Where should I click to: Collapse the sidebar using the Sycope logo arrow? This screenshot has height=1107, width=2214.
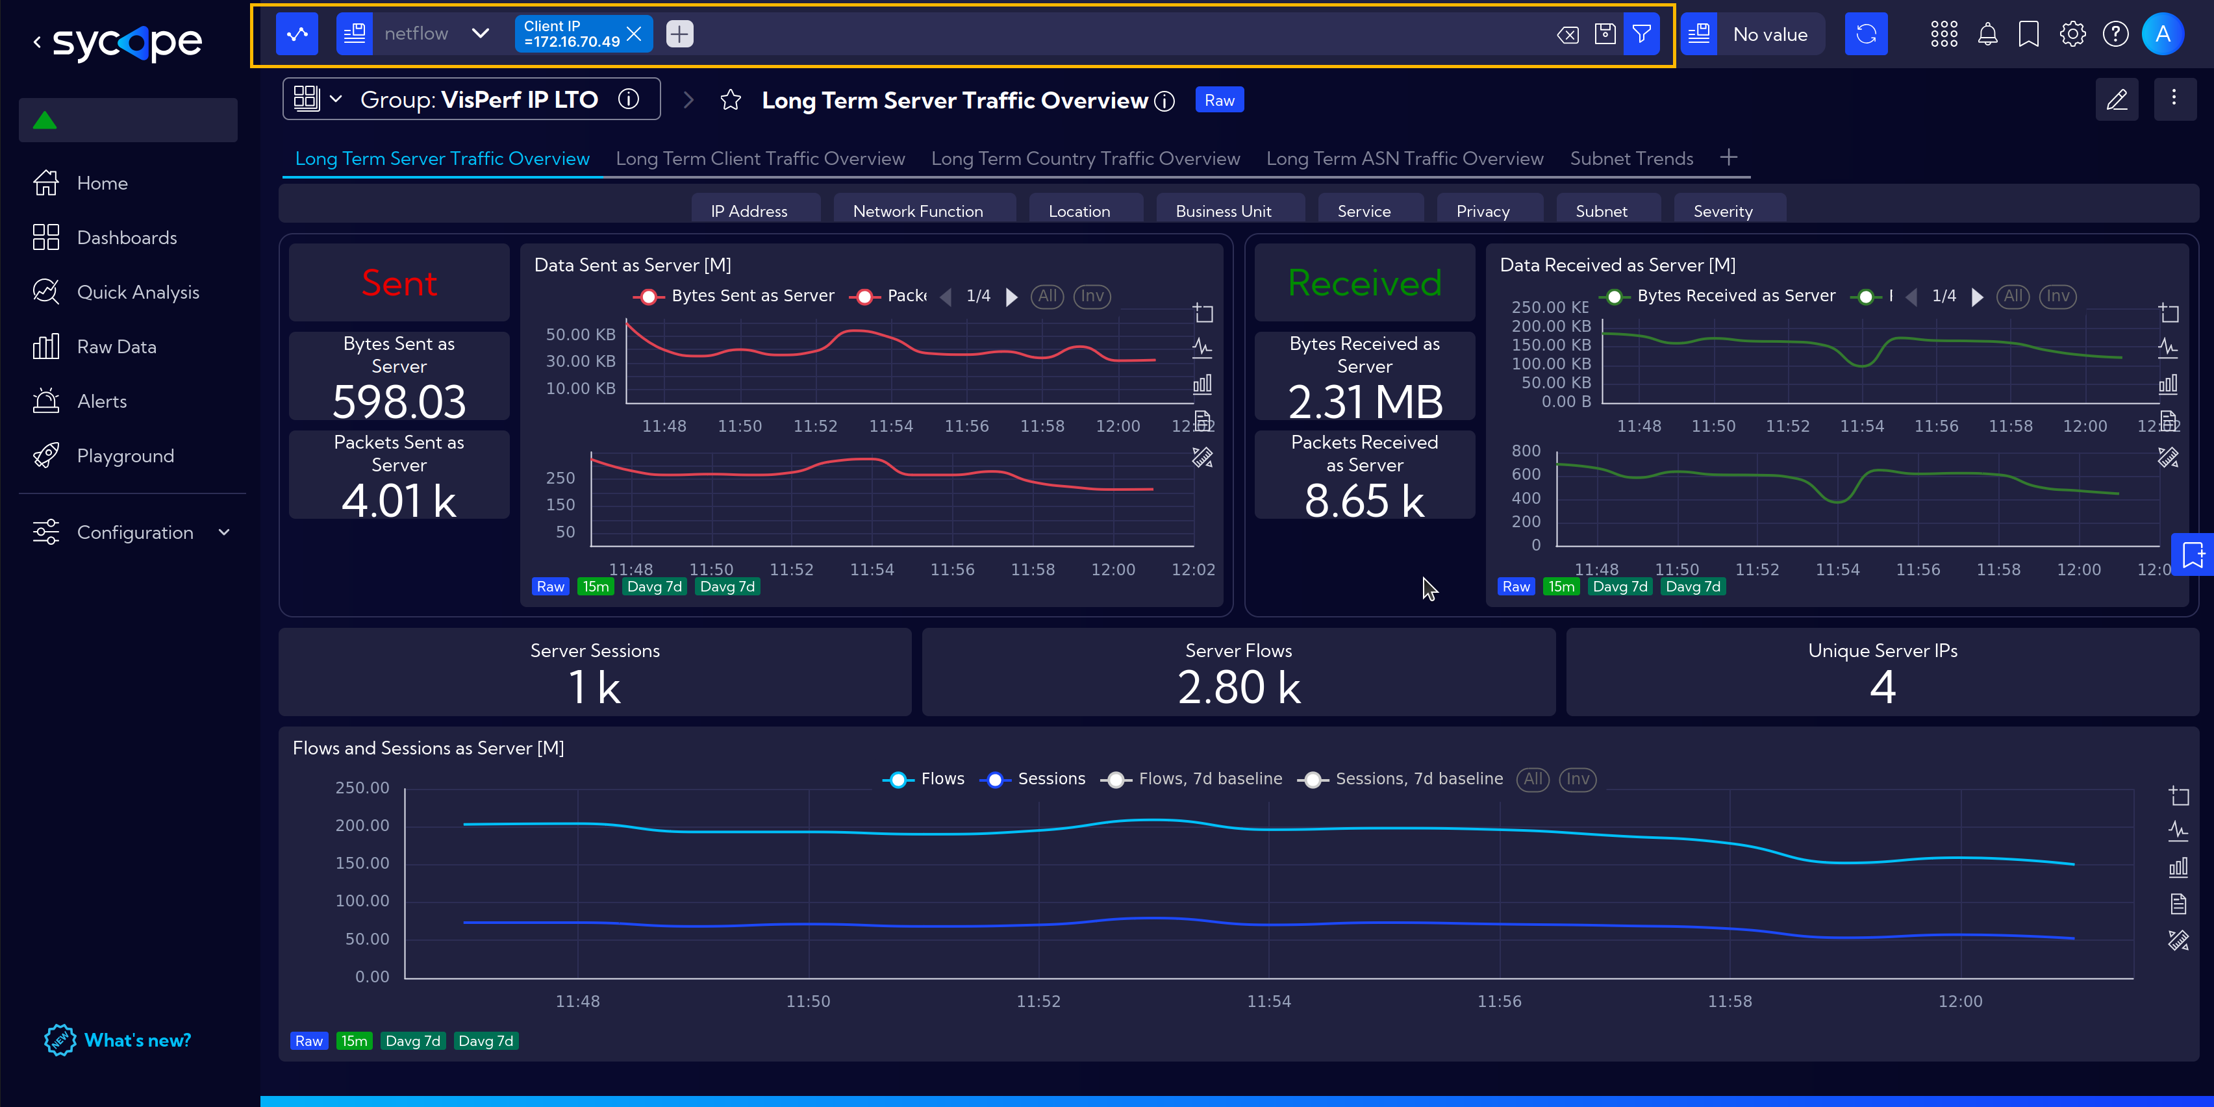pyautogui.click(x=37, y=42)
